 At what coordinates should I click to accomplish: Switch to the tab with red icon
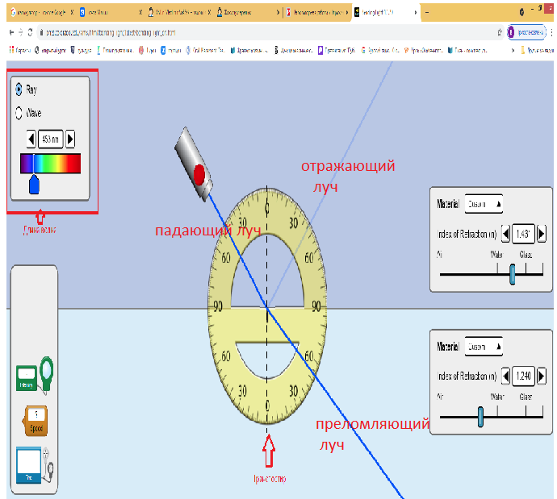pyautogui.click(x=317, y=12)
